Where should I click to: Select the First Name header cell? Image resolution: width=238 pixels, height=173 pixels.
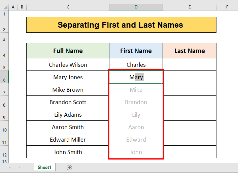point(136,51)
